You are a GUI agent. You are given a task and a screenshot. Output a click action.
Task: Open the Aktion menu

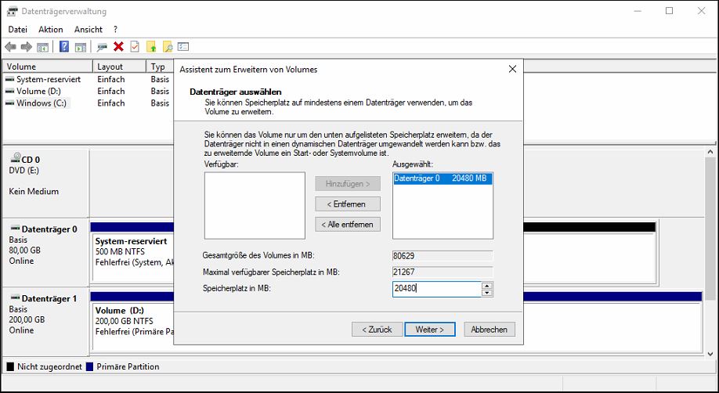(50, 29)
